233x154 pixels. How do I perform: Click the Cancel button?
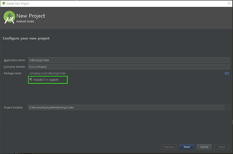coord(204,147)
